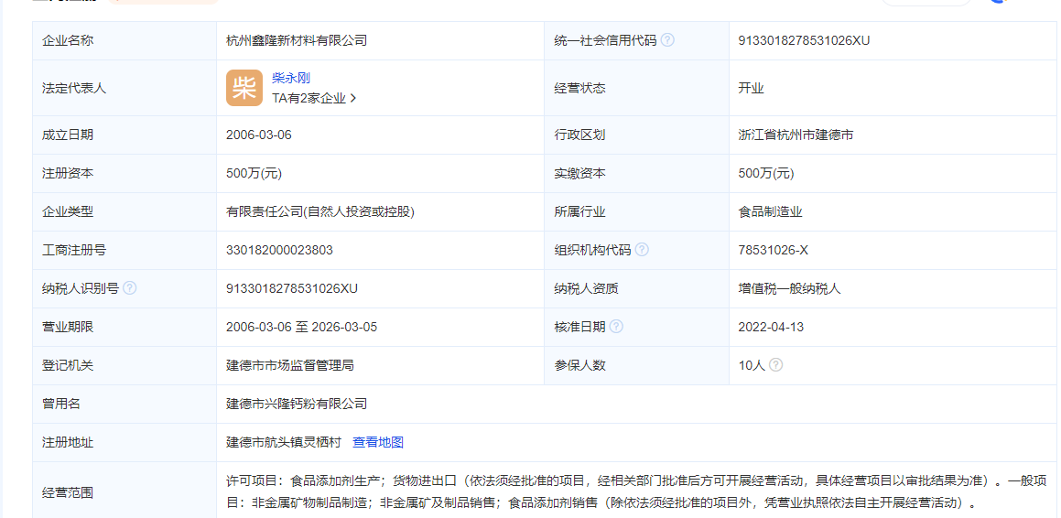Image resolution: width=1061 pixels, height=518 pixels.
Task: Click the 经营状态 label cell
Action: [637, 88]
